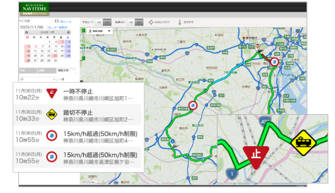Image resolution: width=335 pixels, height=193 pixels.
Task: Open the 温度管理 thermometer icon
Action: point(180,22)
